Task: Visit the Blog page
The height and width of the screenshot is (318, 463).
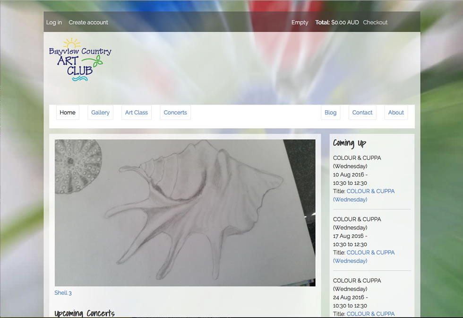Action: [331, 113]
